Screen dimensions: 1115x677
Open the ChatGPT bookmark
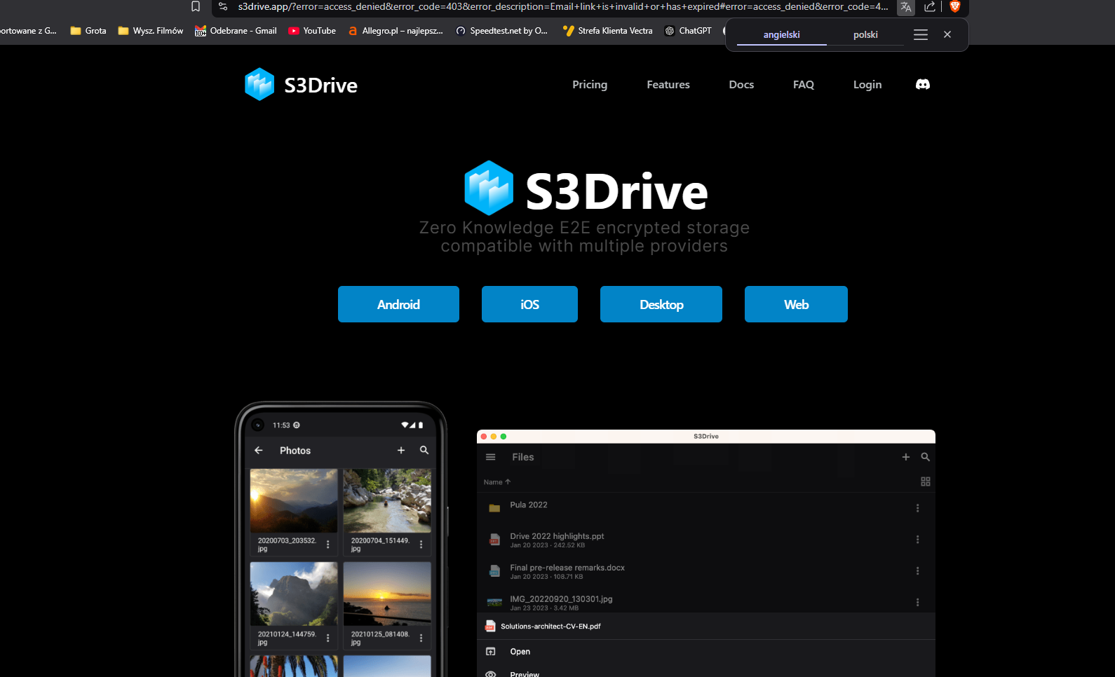coord(688,31)
